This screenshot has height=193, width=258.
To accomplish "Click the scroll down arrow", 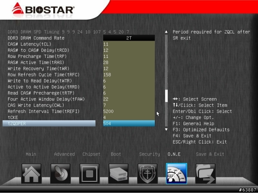I will click(x=166, y=129).
